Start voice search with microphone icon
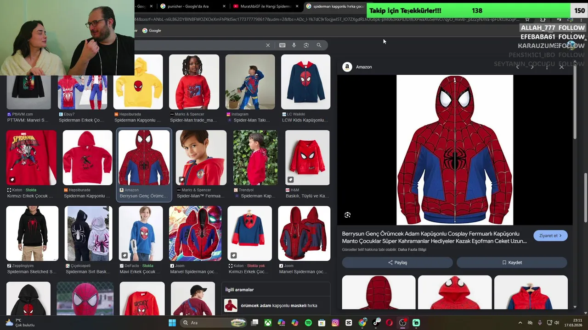 tap(294, 45)
